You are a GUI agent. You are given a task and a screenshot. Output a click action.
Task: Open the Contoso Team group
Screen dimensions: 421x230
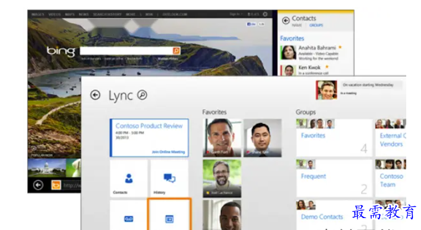pyautogui.click(x=391, y=178)
